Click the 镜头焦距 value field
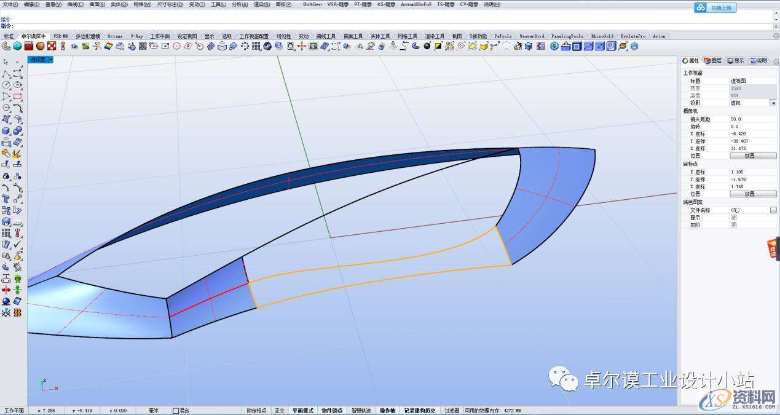 coord(751,119)
